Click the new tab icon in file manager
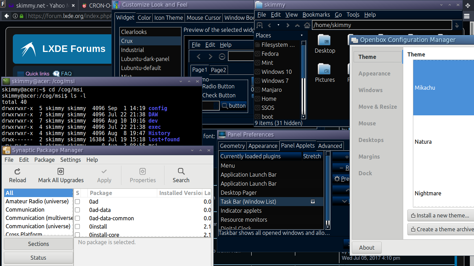The height and width of the screenshot is (266, 474). (259, 25)
